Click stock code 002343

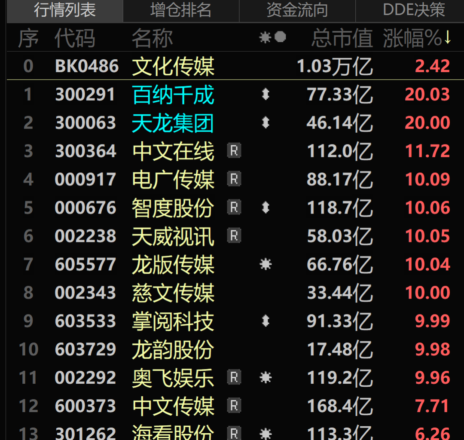pos(85,292)
